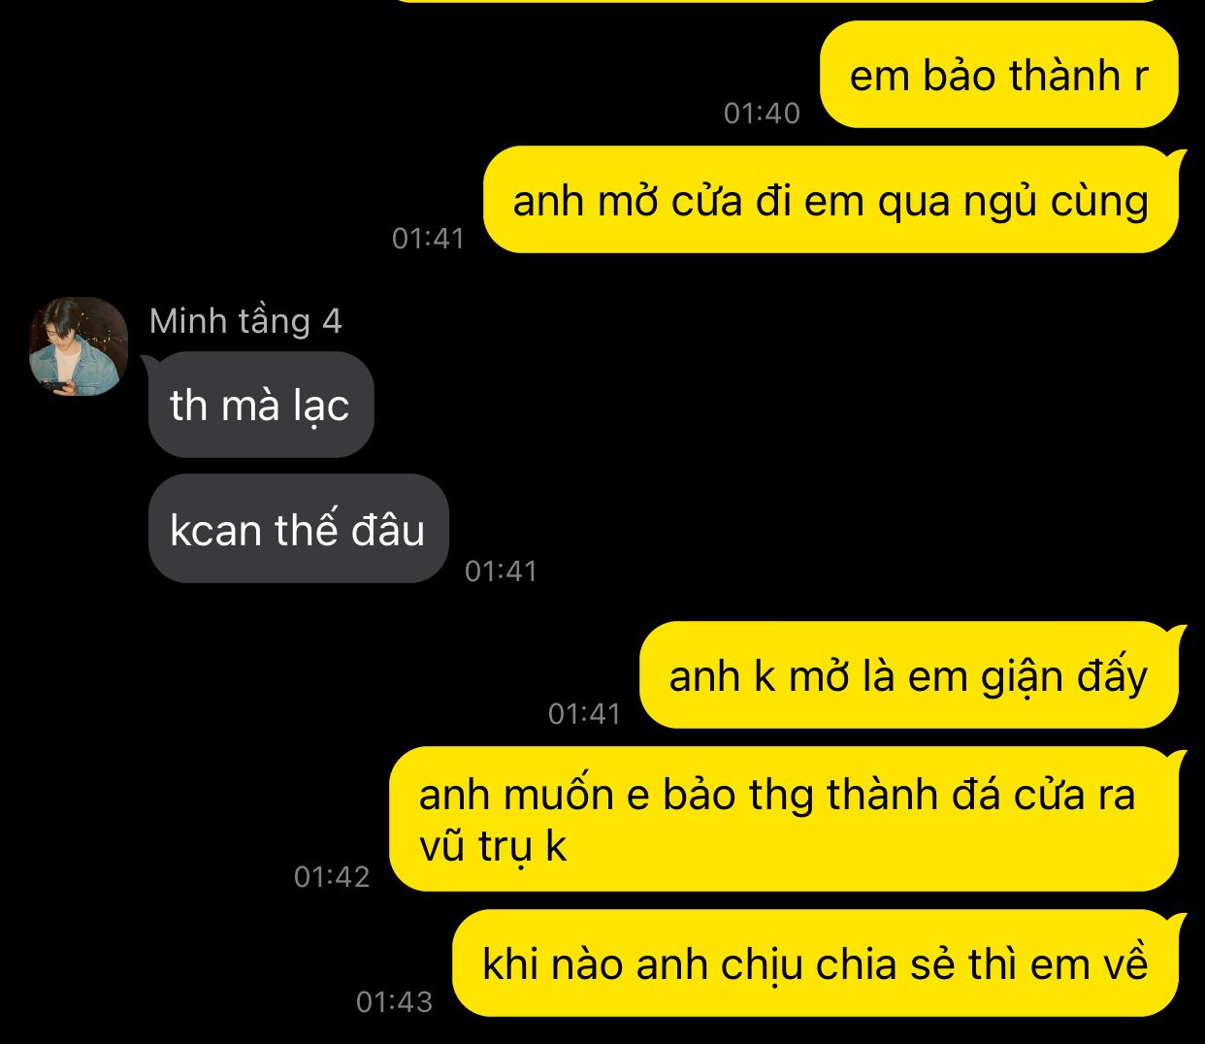This screenshot has height=1044, width=1205.
Task: Tap the 'anh mở cửa đi em qua ngủ cùng' bubble
Action: tap(831, 200)
